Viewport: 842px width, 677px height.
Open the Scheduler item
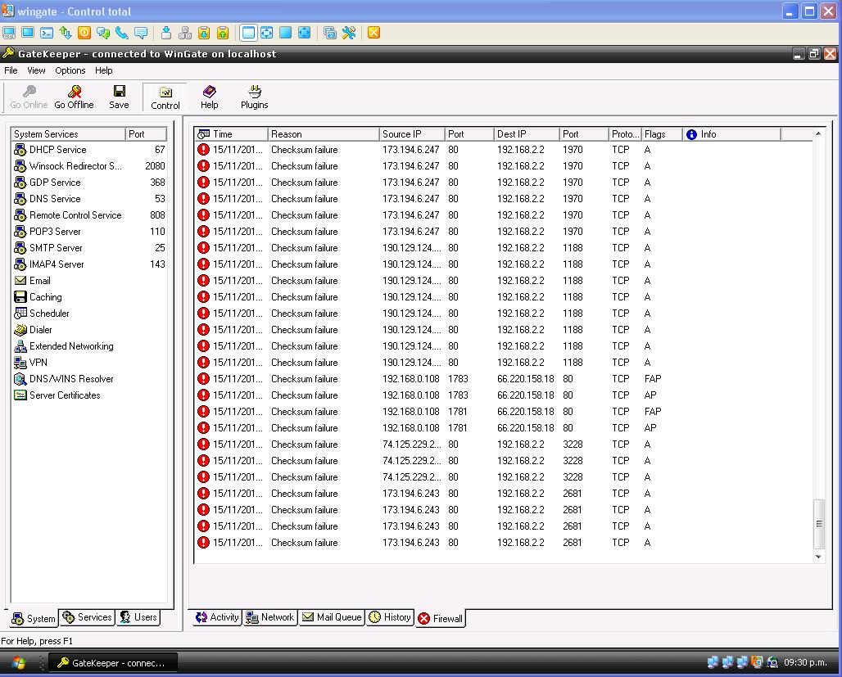coord(41,314)
